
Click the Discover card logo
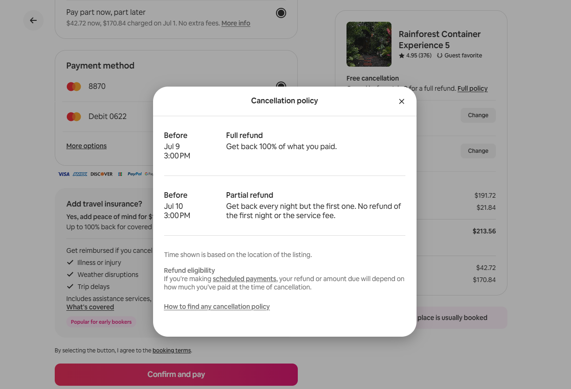(x=102, y=174)
